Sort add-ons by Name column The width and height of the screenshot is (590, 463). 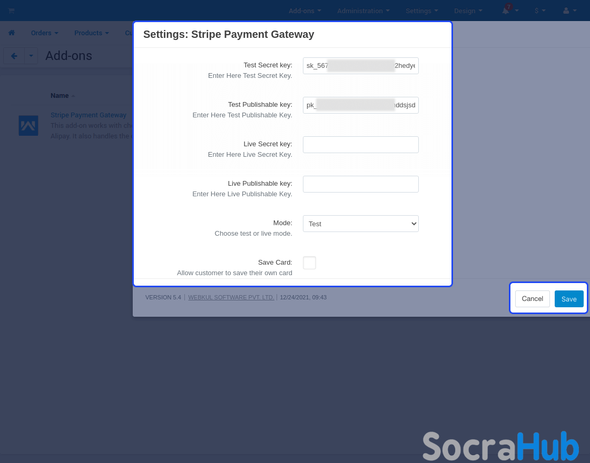tap(63, 95)
